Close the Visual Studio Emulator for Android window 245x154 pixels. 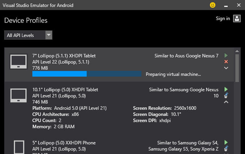tap(238, 5)
